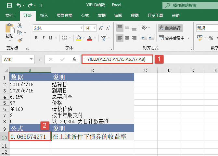Click the Cut scissors icon
Viewport: 218px width, 156px height.
tap(20, 25)
